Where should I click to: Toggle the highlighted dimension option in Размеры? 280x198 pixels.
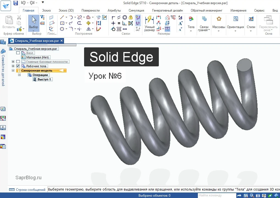pyautogui.click(x=167, y=29)
